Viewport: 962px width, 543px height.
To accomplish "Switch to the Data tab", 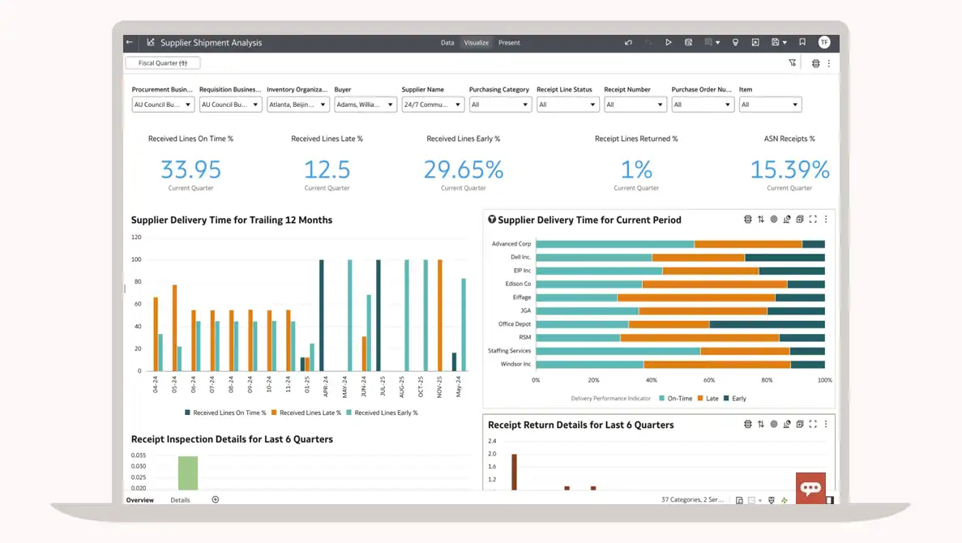I will click(x=447, y=42).
